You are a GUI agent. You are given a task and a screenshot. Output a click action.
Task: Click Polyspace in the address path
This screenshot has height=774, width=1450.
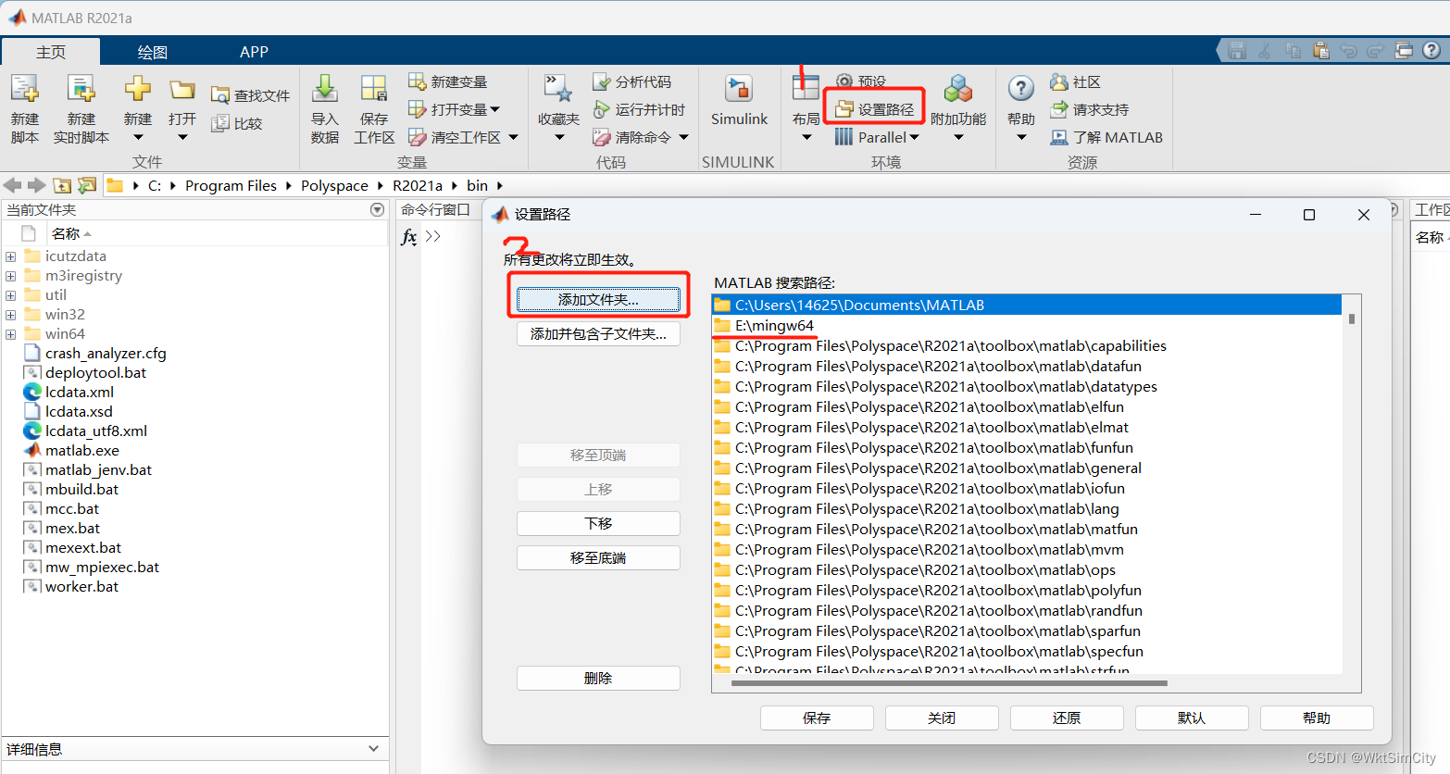point(334,185)
